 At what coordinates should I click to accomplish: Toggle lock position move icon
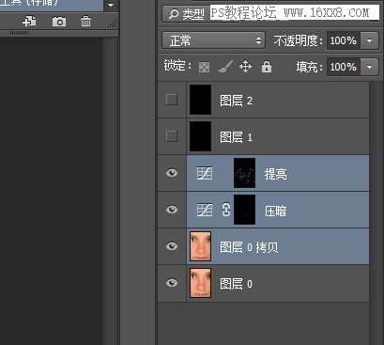[246, 67]
